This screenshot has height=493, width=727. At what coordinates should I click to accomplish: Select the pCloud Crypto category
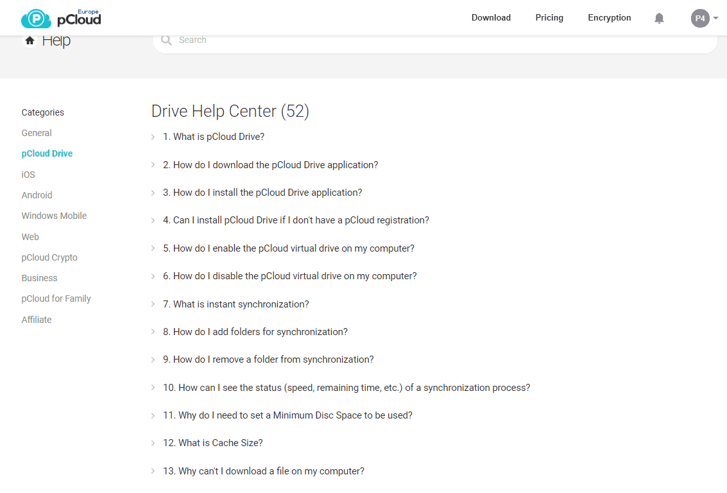[49, 257]
